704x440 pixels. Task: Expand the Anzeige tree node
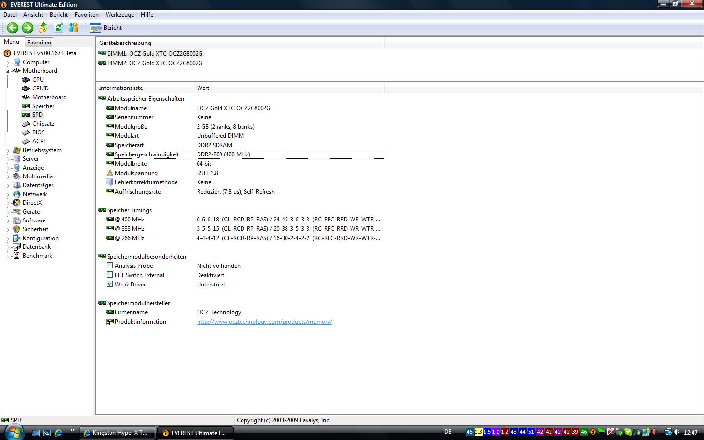coord(8,168)
